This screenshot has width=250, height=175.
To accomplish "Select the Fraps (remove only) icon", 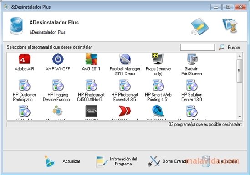I will click(x=158, y=59).
